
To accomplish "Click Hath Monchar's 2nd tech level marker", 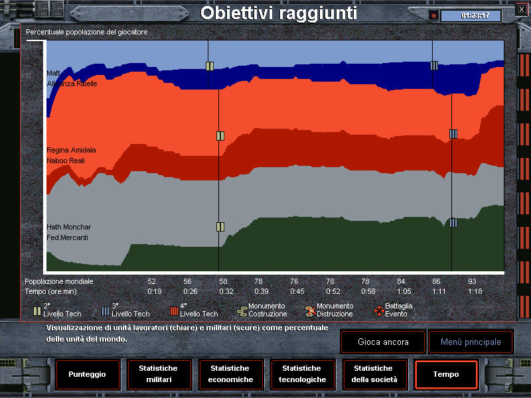I will pos(220,226).
